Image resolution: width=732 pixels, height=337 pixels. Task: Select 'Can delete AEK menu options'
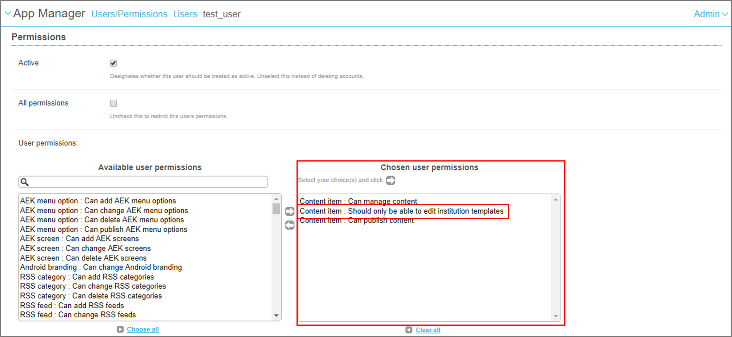point(102,220)
